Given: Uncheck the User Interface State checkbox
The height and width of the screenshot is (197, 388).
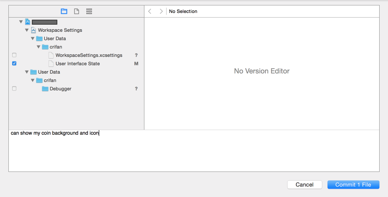Looking at the screenshot, I should 14,64.
